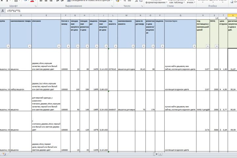Viewport: 237px width, 158px height.
Task: Open filter dropdown for Кол-во к заказу column
Action: click(x=68, y=46)
